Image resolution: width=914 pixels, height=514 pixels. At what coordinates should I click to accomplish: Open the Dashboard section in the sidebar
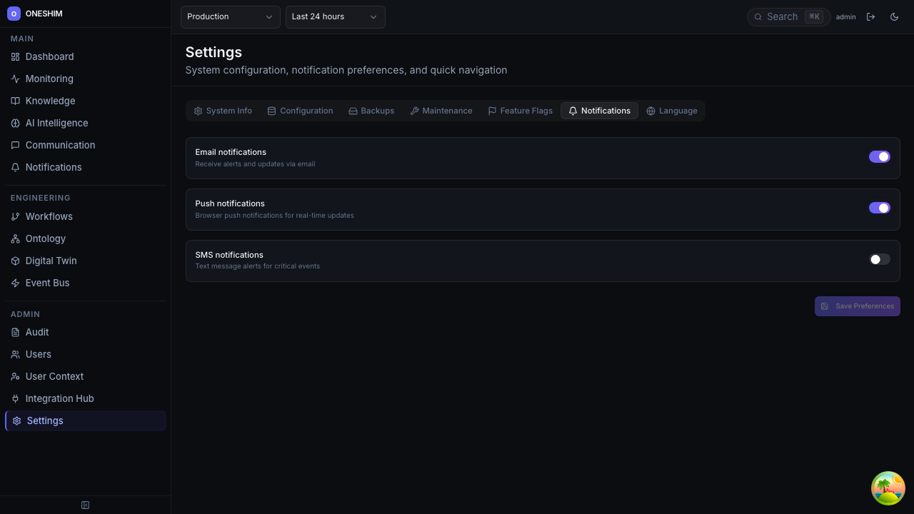pyautogui.click(x=49, y=56)
